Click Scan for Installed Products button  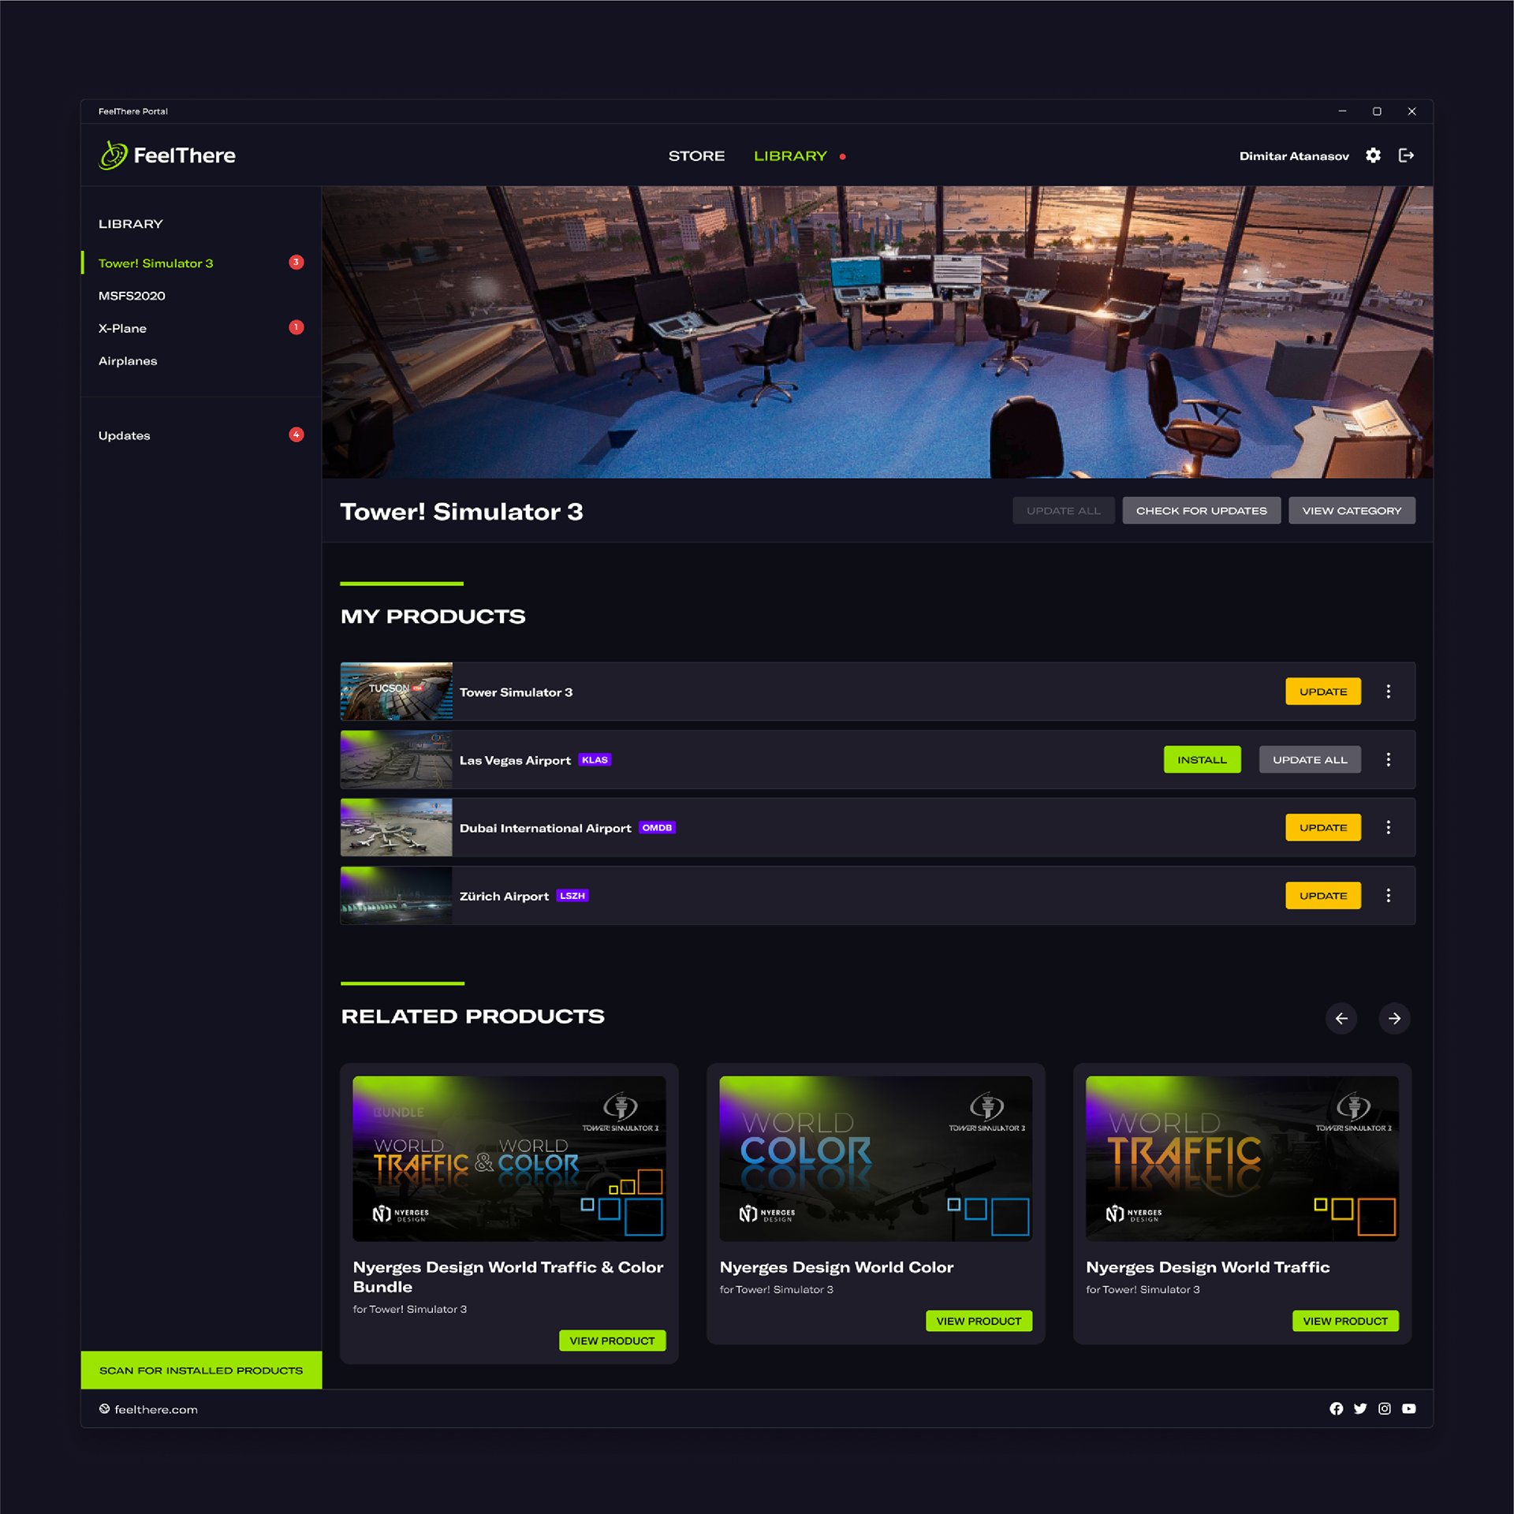click(x=201, y=1370)
